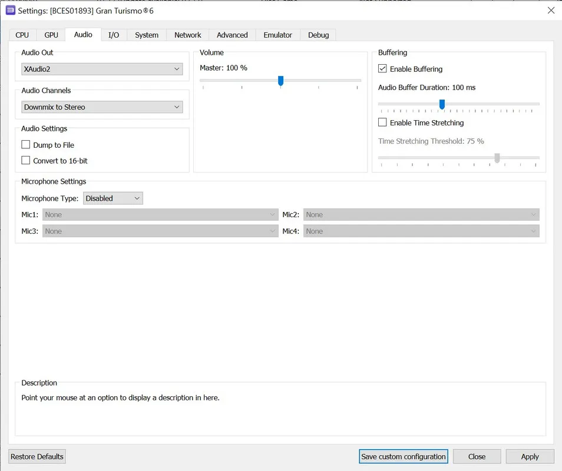Click the Apply button
Viewport: 562px width, 471px height.
click(530, 457)
